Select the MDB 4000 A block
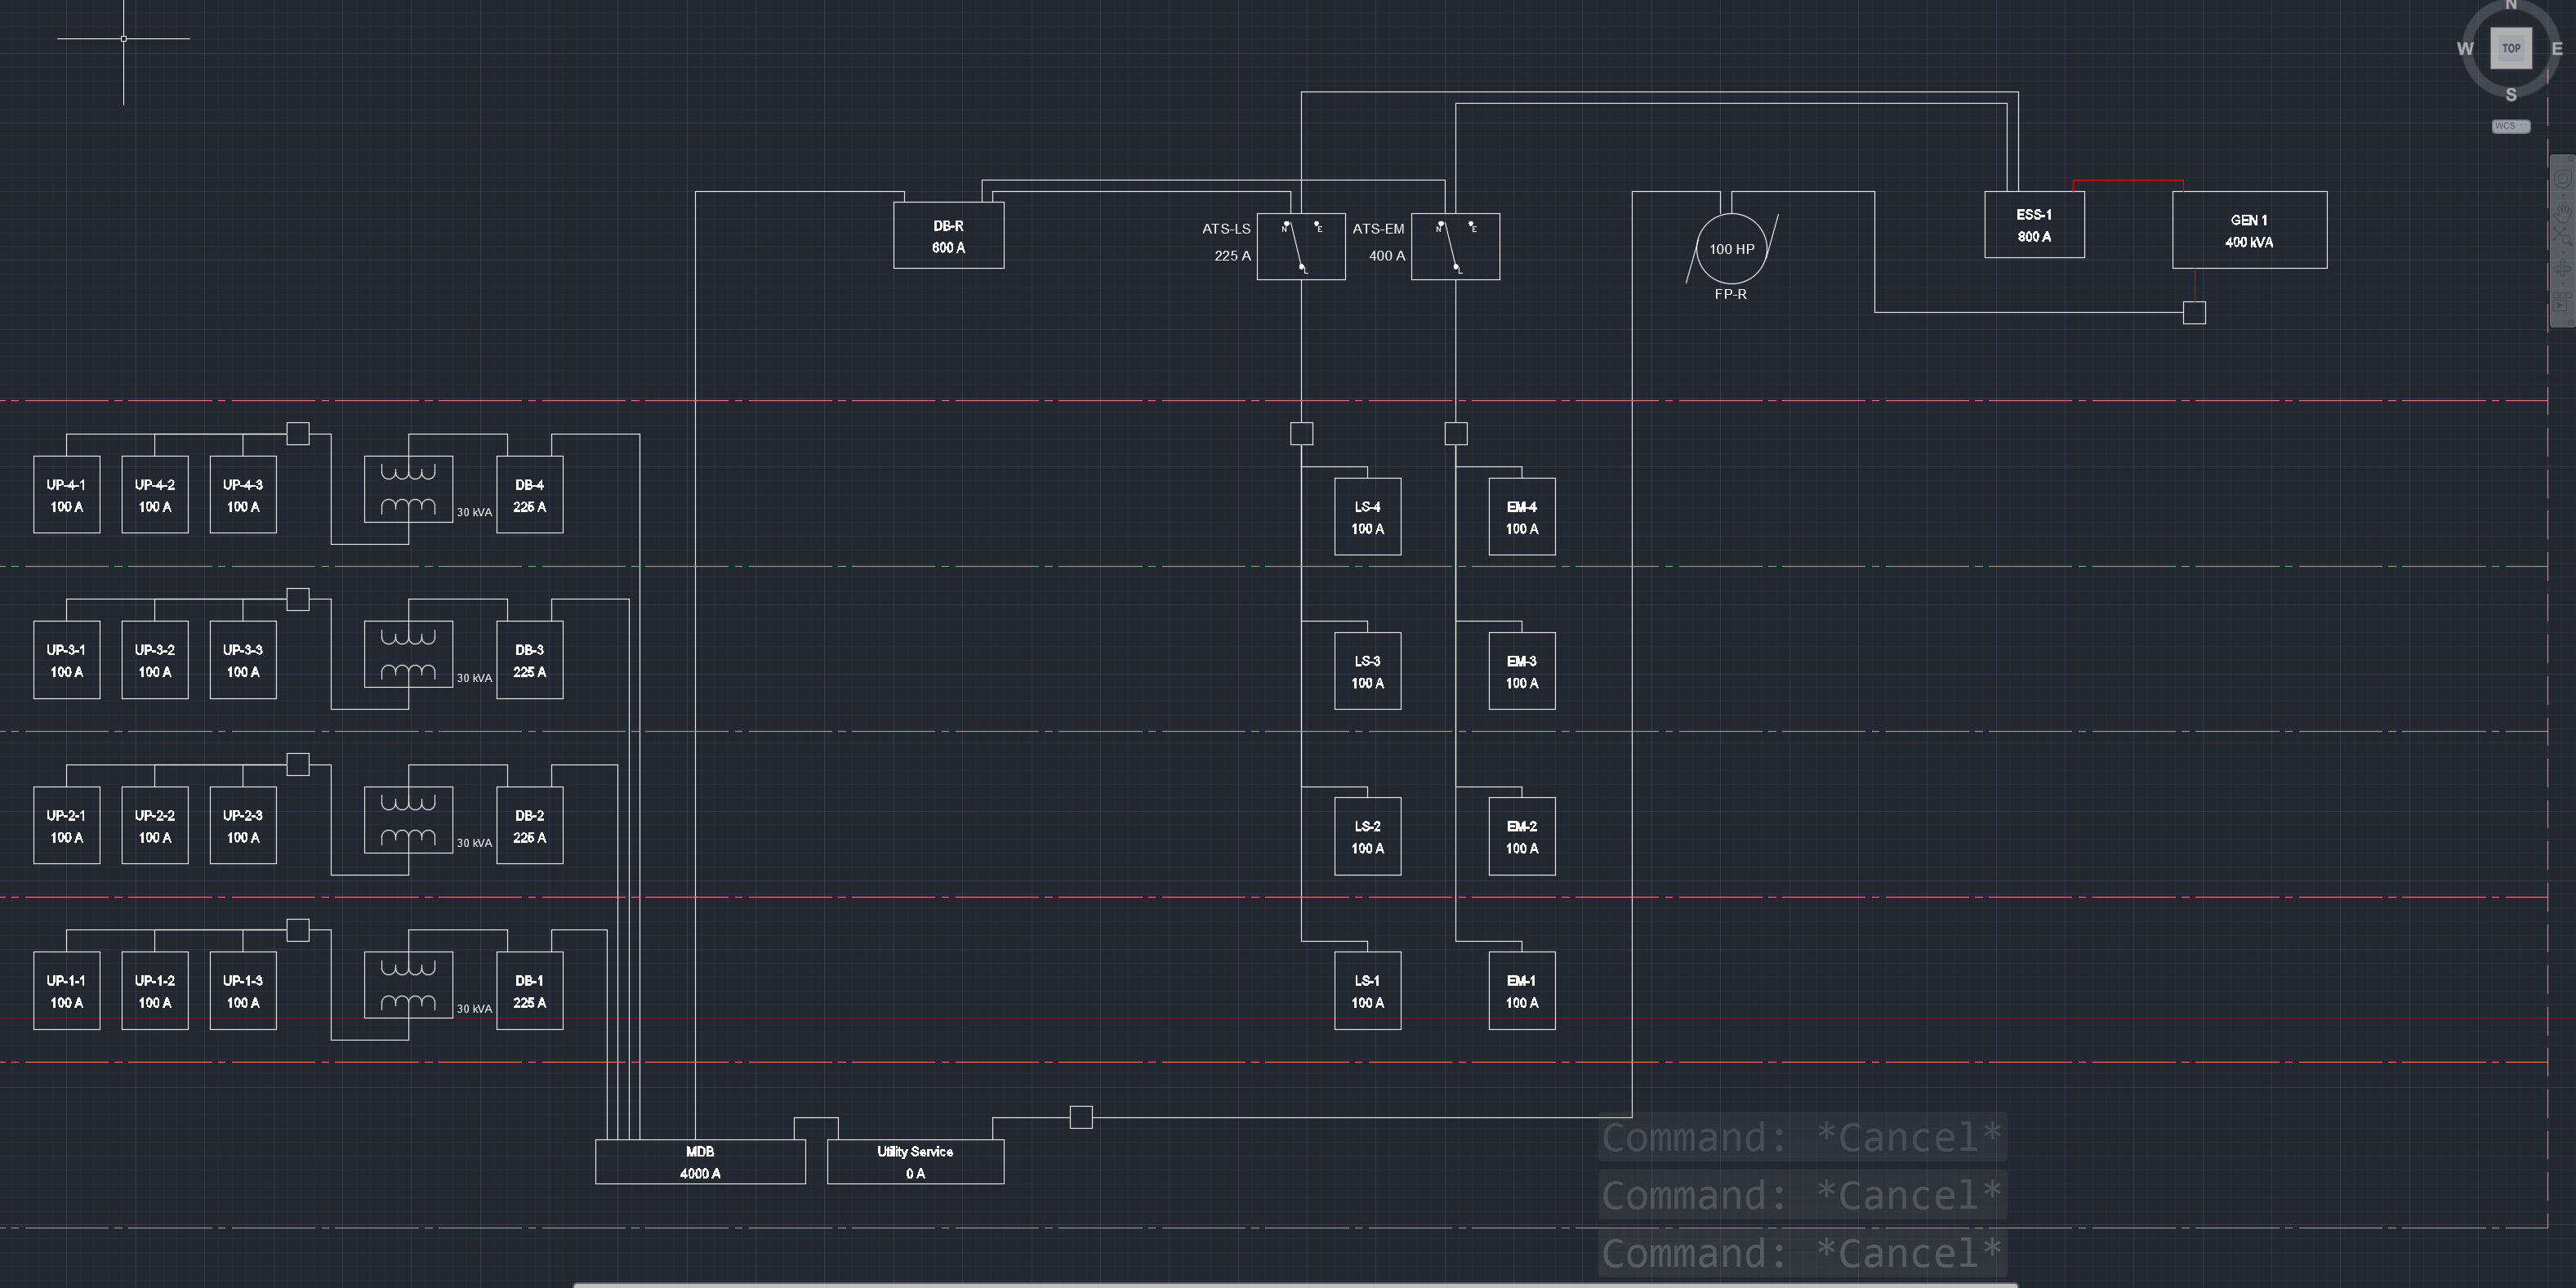 [x=700, y=1162]
